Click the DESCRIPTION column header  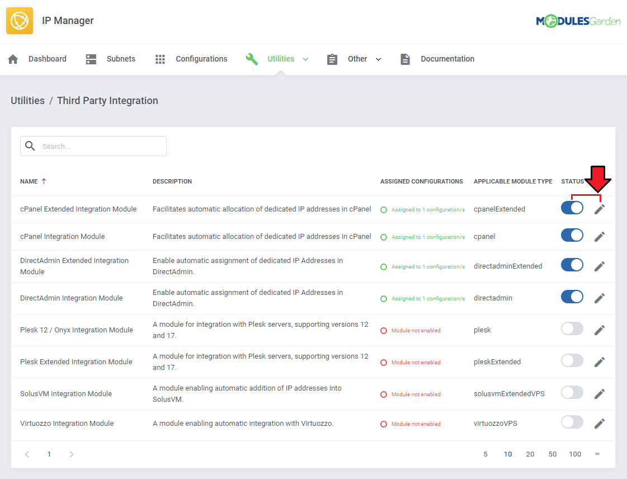(x=172, y=181)
